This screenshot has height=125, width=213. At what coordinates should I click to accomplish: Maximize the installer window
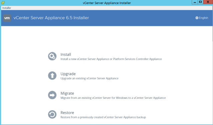click(x=200, y=2)
